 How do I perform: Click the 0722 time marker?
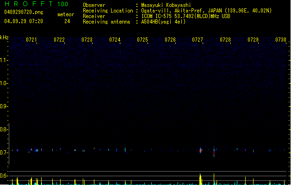click(59, 40)
